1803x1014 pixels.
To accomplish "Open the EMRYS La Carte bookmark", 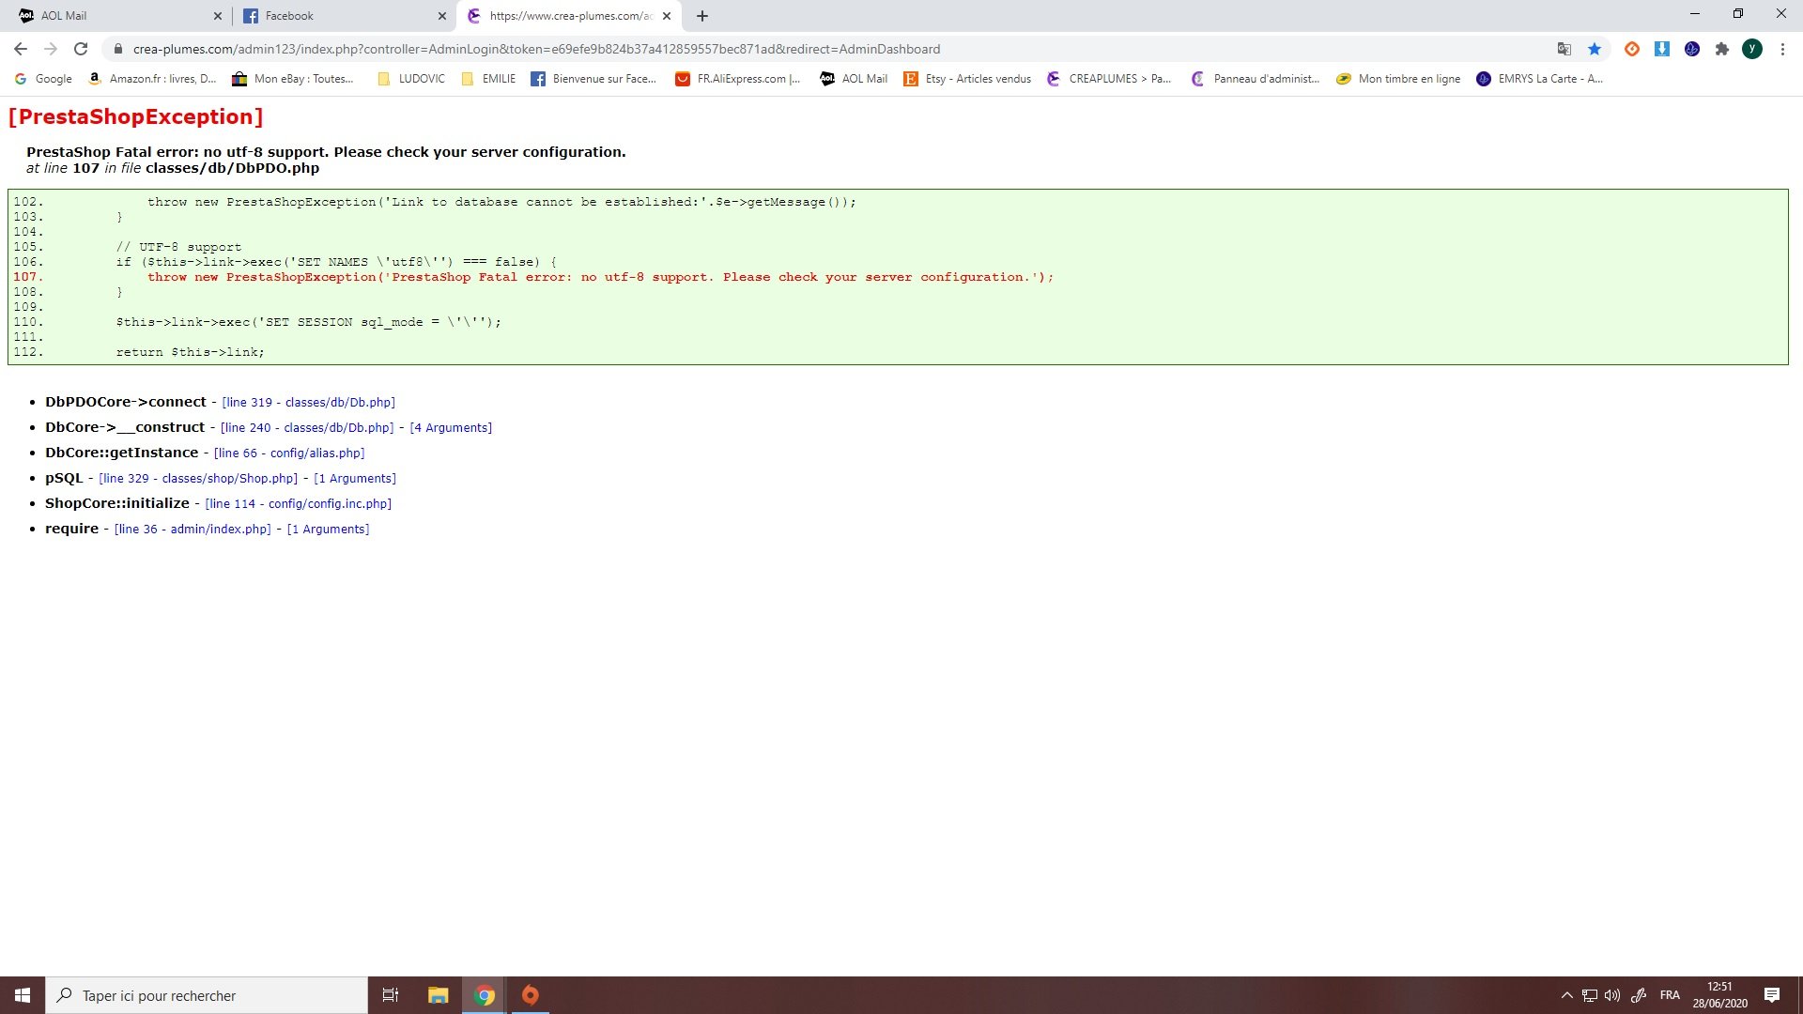I will point(1540,79).
